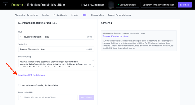Click the resize handle of Beschreibung textarea

pyautogui.click(x=93, y=66)
